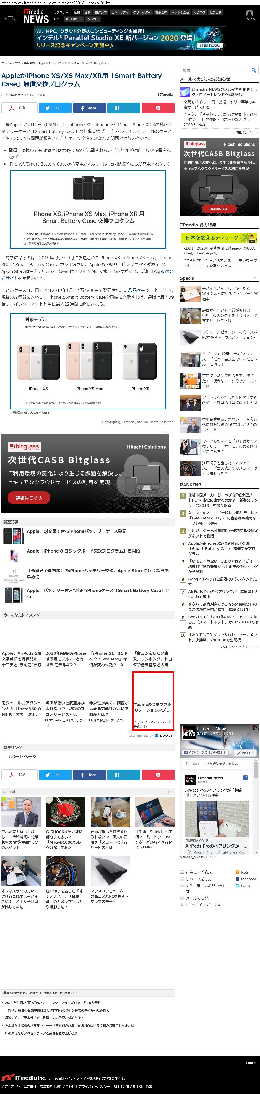Click the page icon beside Specialインデックス
This screenshot has width=260, height=1094.
click(x=182, y=905)
